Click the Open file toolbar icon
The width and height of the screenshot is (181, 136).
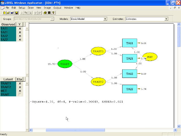click(x=8, y=13)
